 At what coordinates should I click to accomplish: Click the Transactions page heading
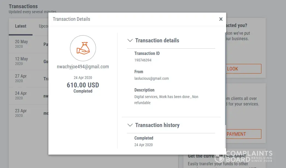[23, 6]
